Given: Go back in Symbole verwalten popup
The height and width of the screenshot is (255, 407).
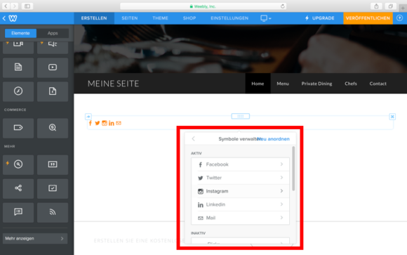Looking at the screenshot, I should point(194,139).
